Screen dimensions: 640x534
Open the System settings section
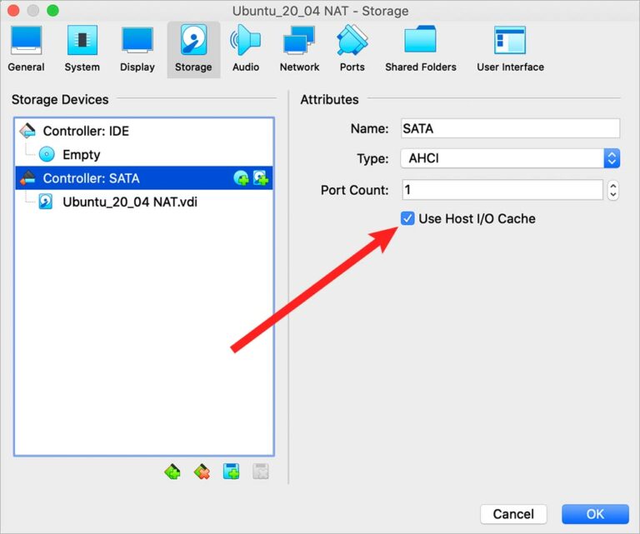coord(82,49)
